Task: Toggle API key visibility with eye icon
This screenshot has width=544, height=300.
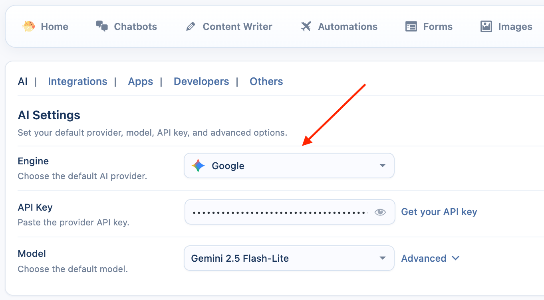Action: 380,212
